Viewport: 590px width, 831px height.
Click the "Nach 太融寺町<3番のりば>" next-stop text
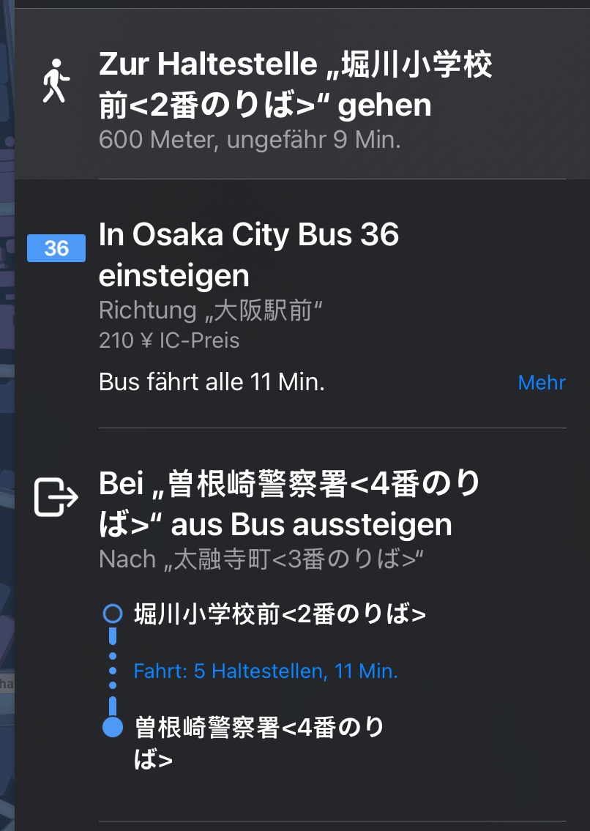click(x=262, y=559)
